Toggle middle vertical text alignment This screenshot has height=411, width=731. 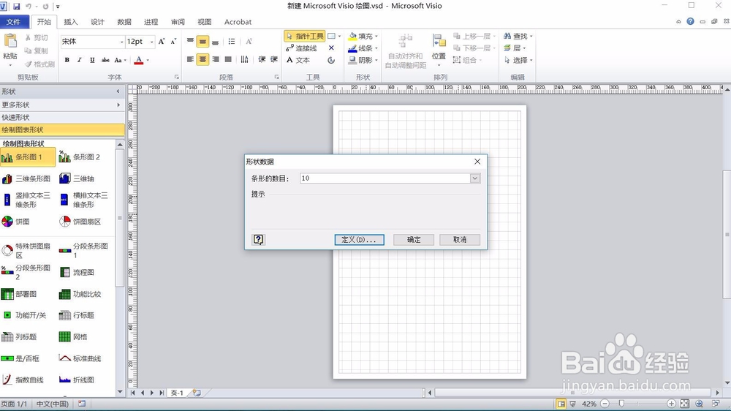pyautogui.click(x=202, y=42)
